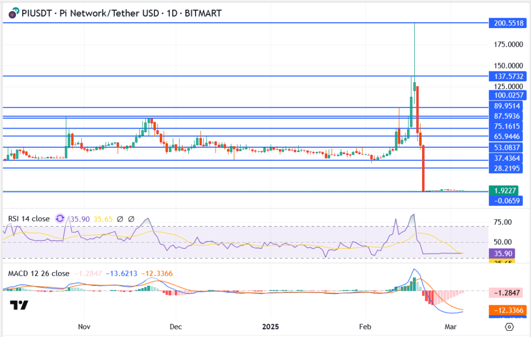531x337 pixels.
Task: Click the RSI refresh circular arrows icon
Action: 60,219
